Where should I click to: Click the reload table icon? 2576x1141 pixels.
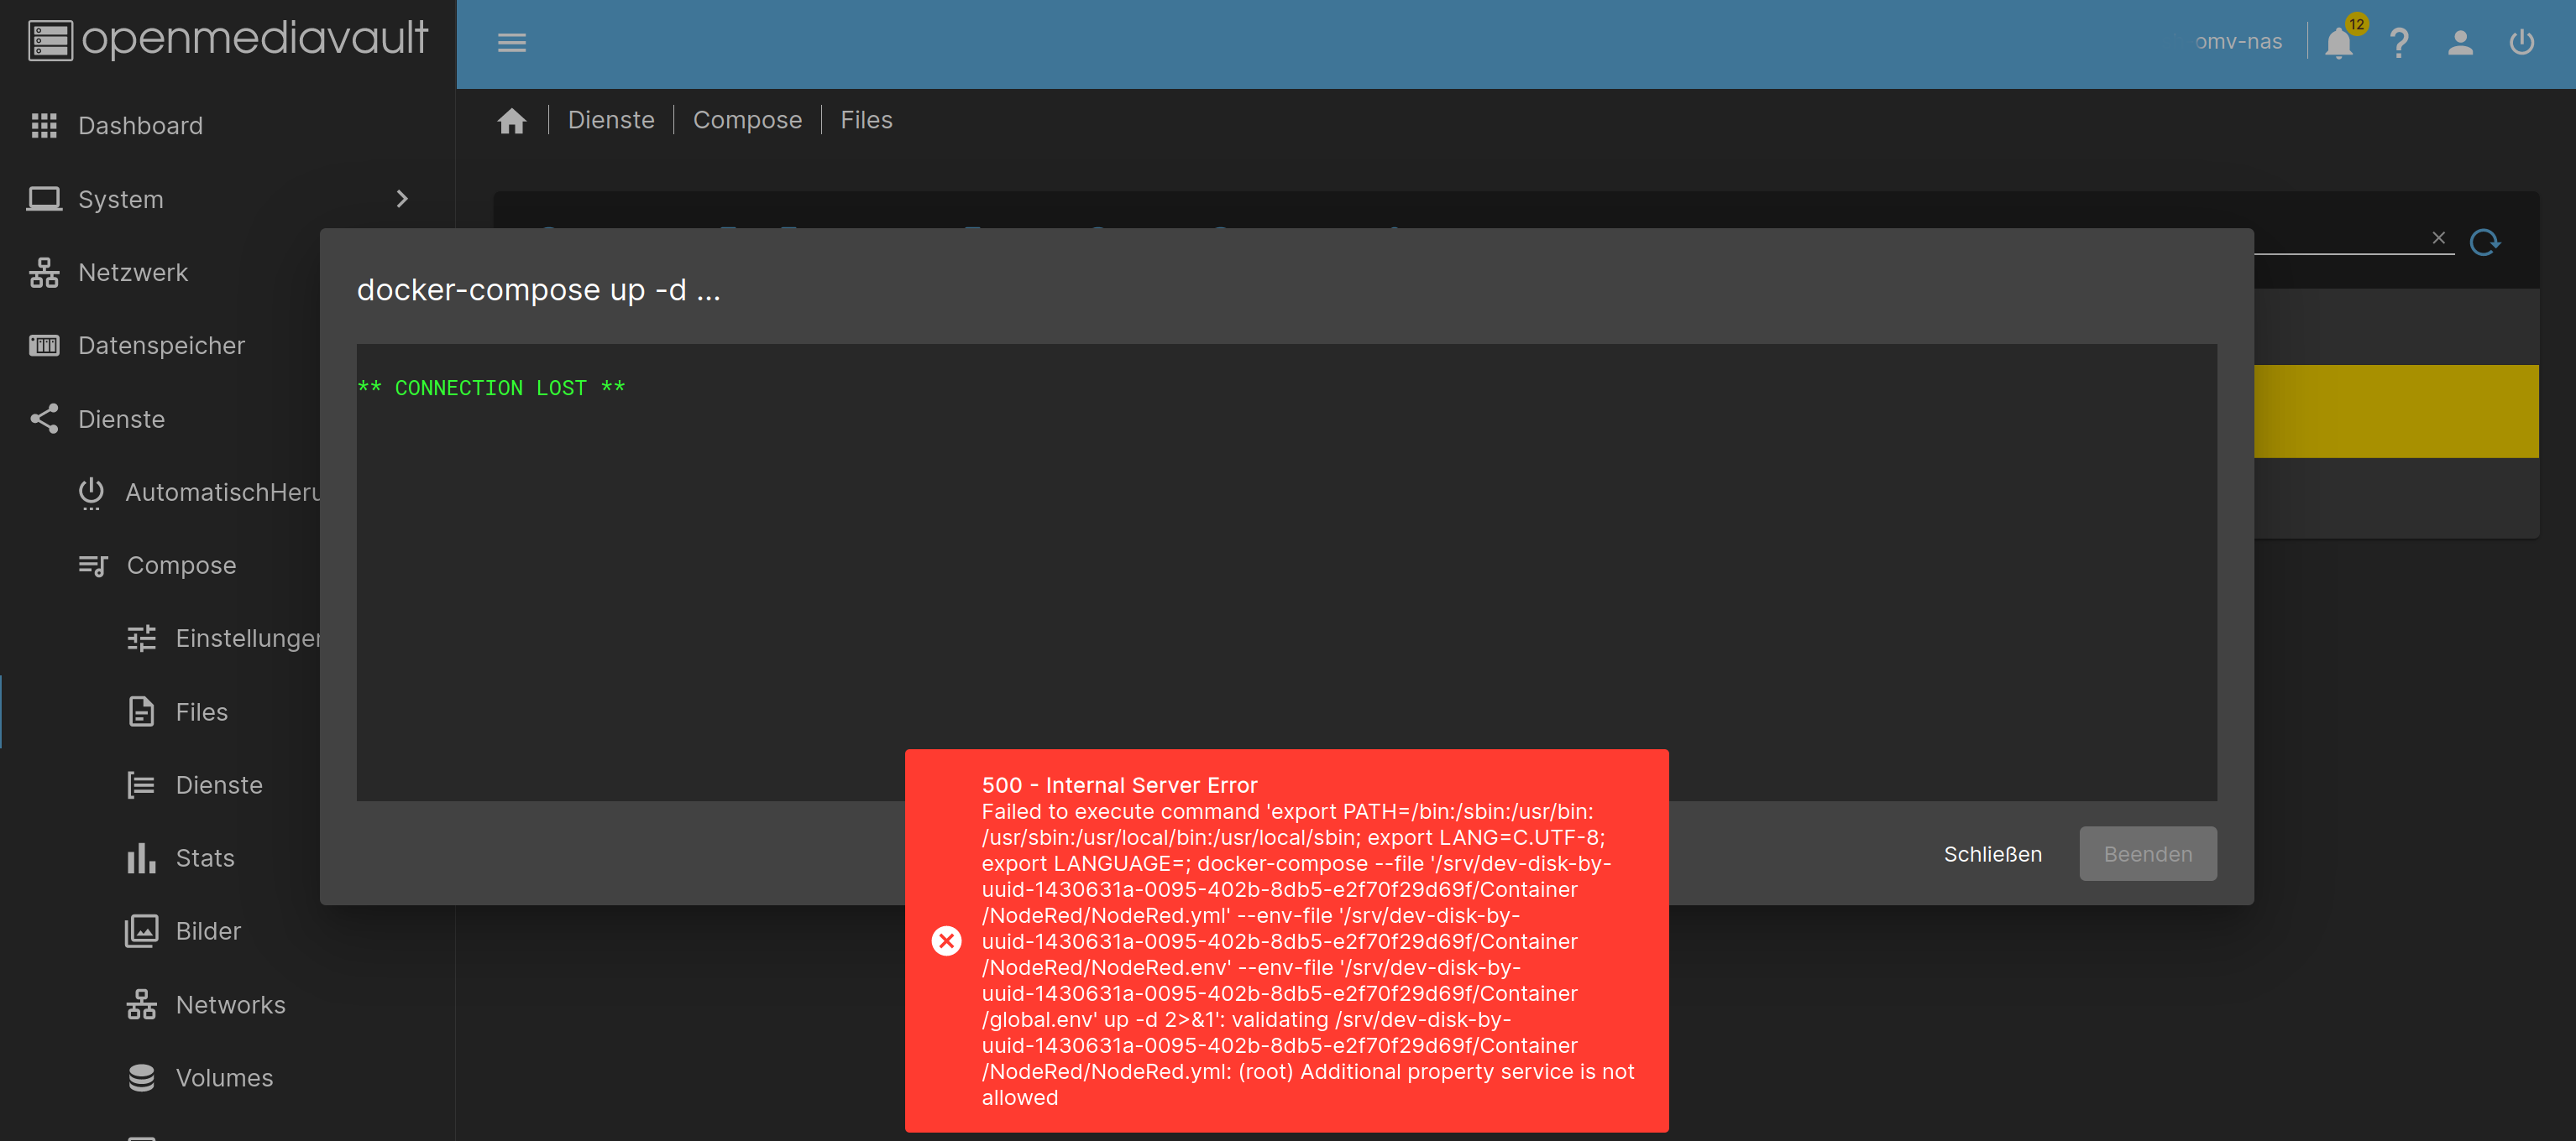(2484, 242)
